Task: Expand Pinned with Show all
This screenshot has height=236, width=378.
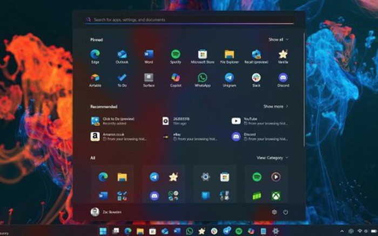Action: pyautogui.click(x=279, y=39)
